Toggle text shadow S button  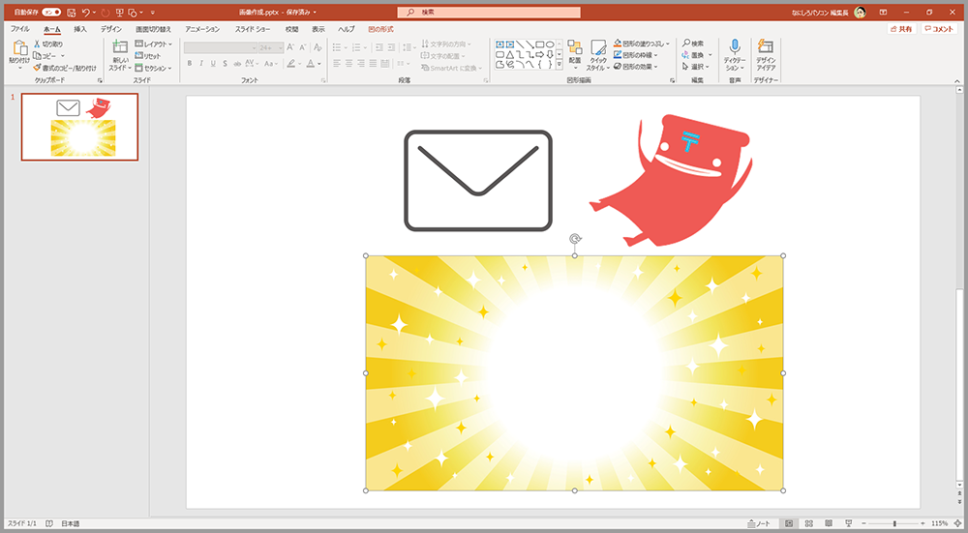click(x=226, y=64)
